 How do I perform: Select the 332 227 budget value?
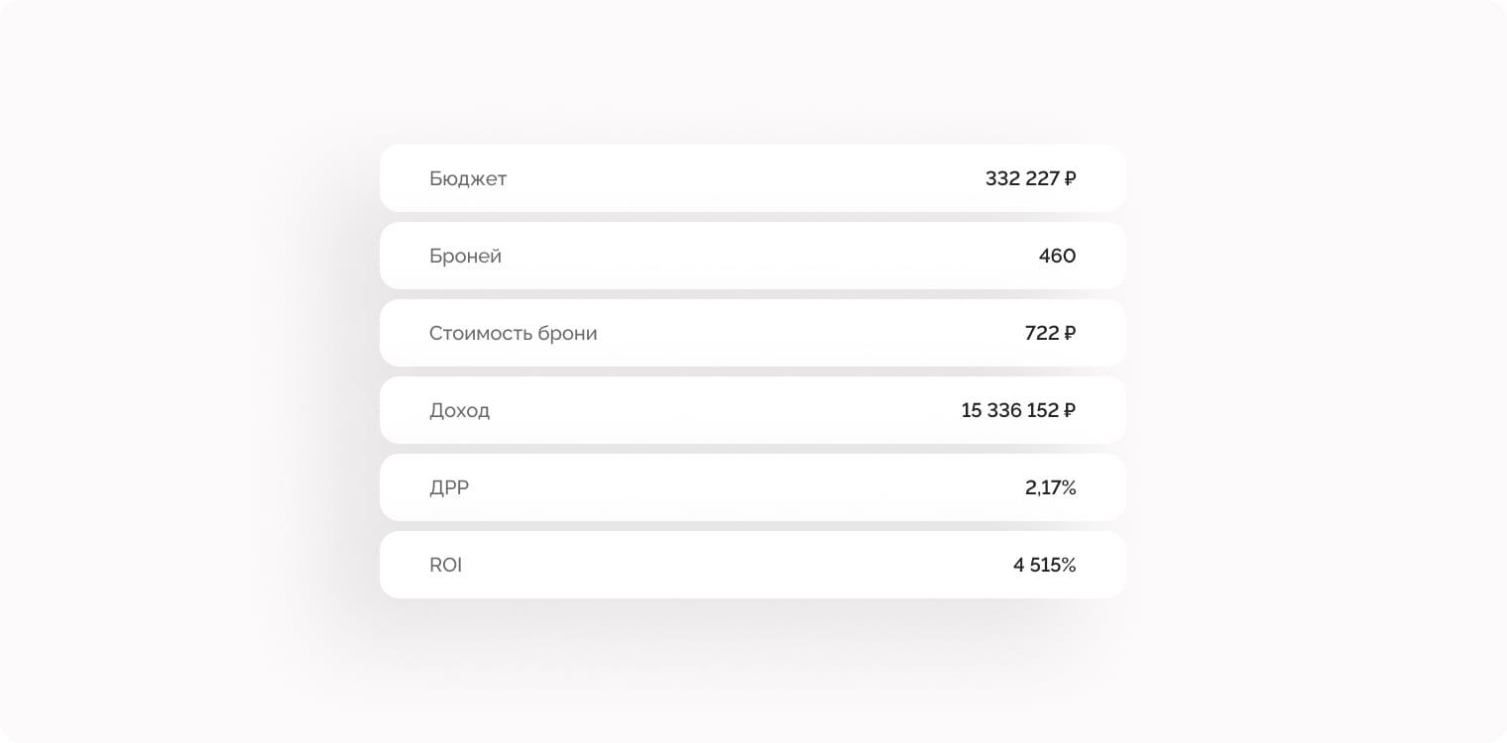point(1021,179)
